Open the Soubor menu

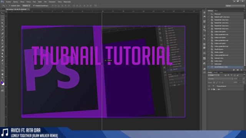click(x=8, y=2)
